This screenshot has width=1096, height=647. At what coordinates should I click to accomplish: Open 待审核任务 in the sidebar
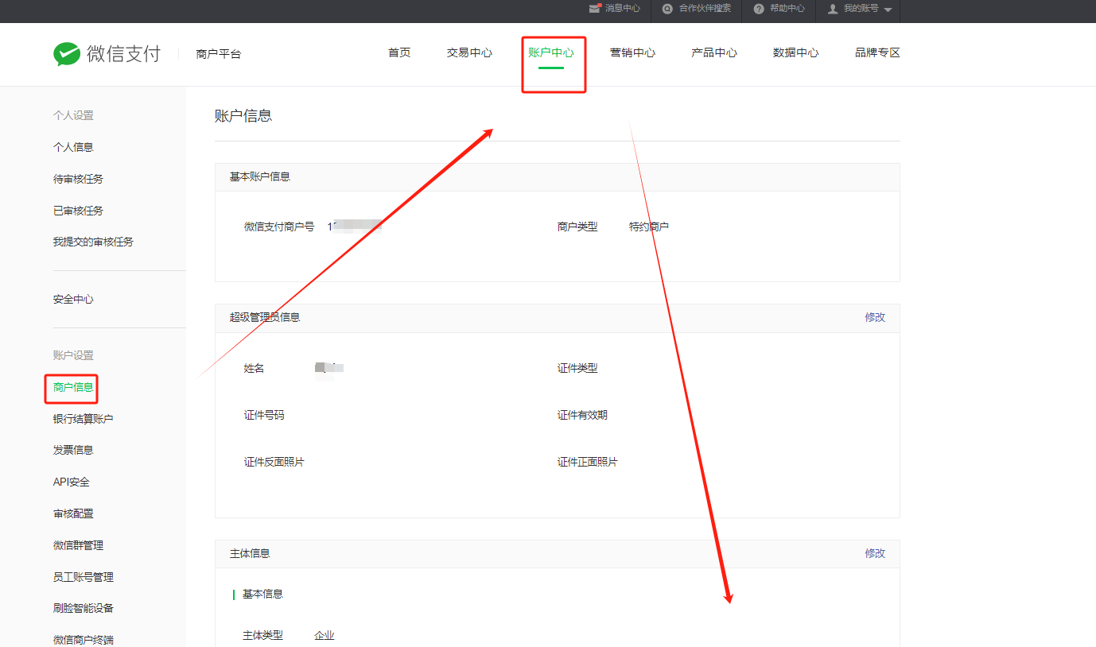78,179
